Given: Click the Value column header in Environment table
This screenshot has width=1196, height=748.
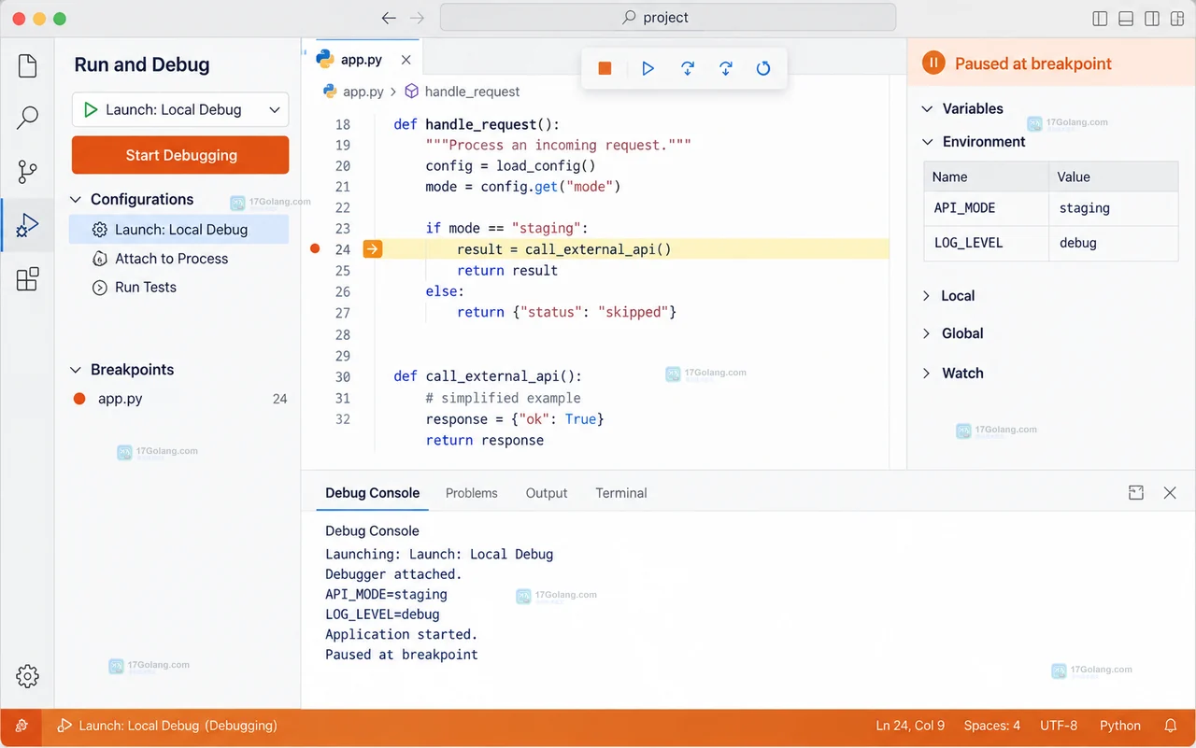Looking at the screenshot, I should [1114, 176].
